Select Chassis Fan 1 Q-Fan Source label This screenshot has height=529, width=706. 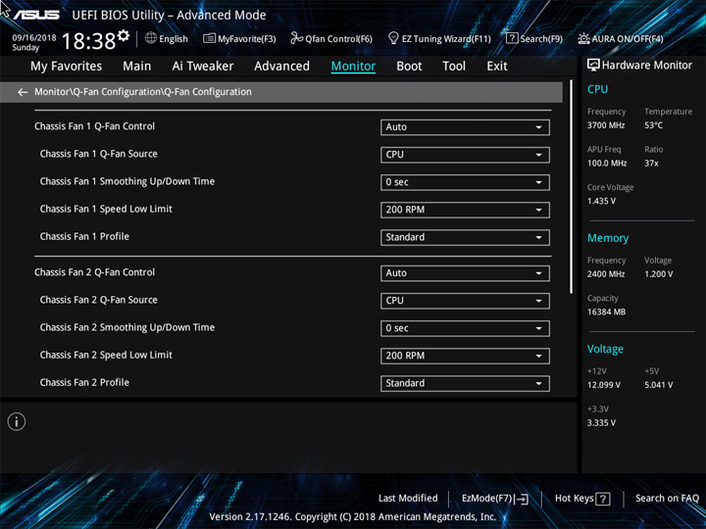pyautogui.click(x=99, y=154)
